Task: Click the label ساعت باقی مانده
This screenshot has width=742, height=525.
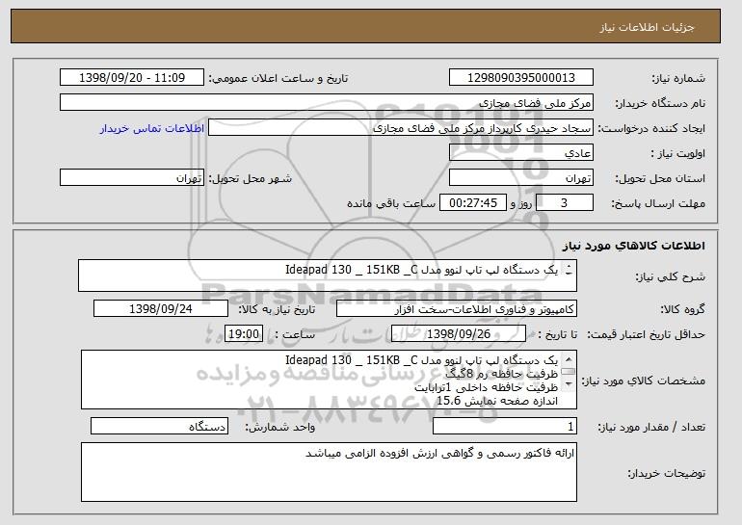Action: tap(391, 203)
